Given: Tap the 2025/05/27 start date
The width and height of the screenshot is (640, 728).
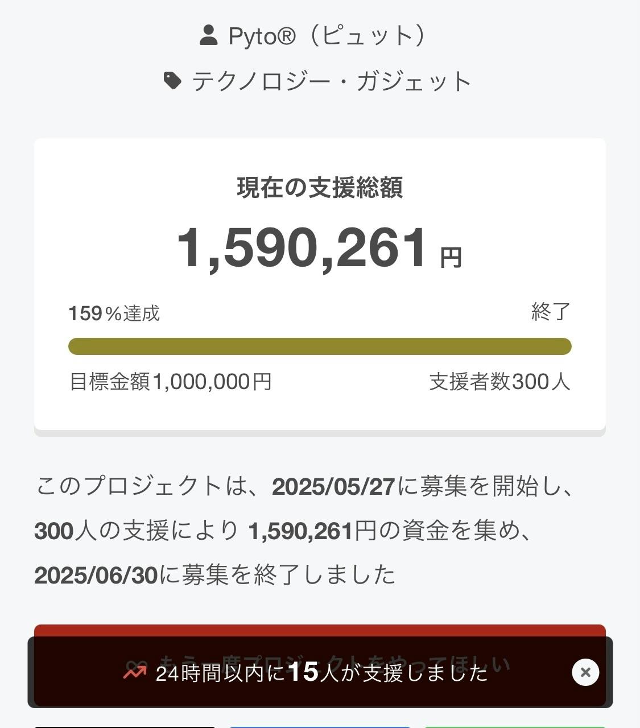Looking at the screenshot, I should (x=333, y=486).
